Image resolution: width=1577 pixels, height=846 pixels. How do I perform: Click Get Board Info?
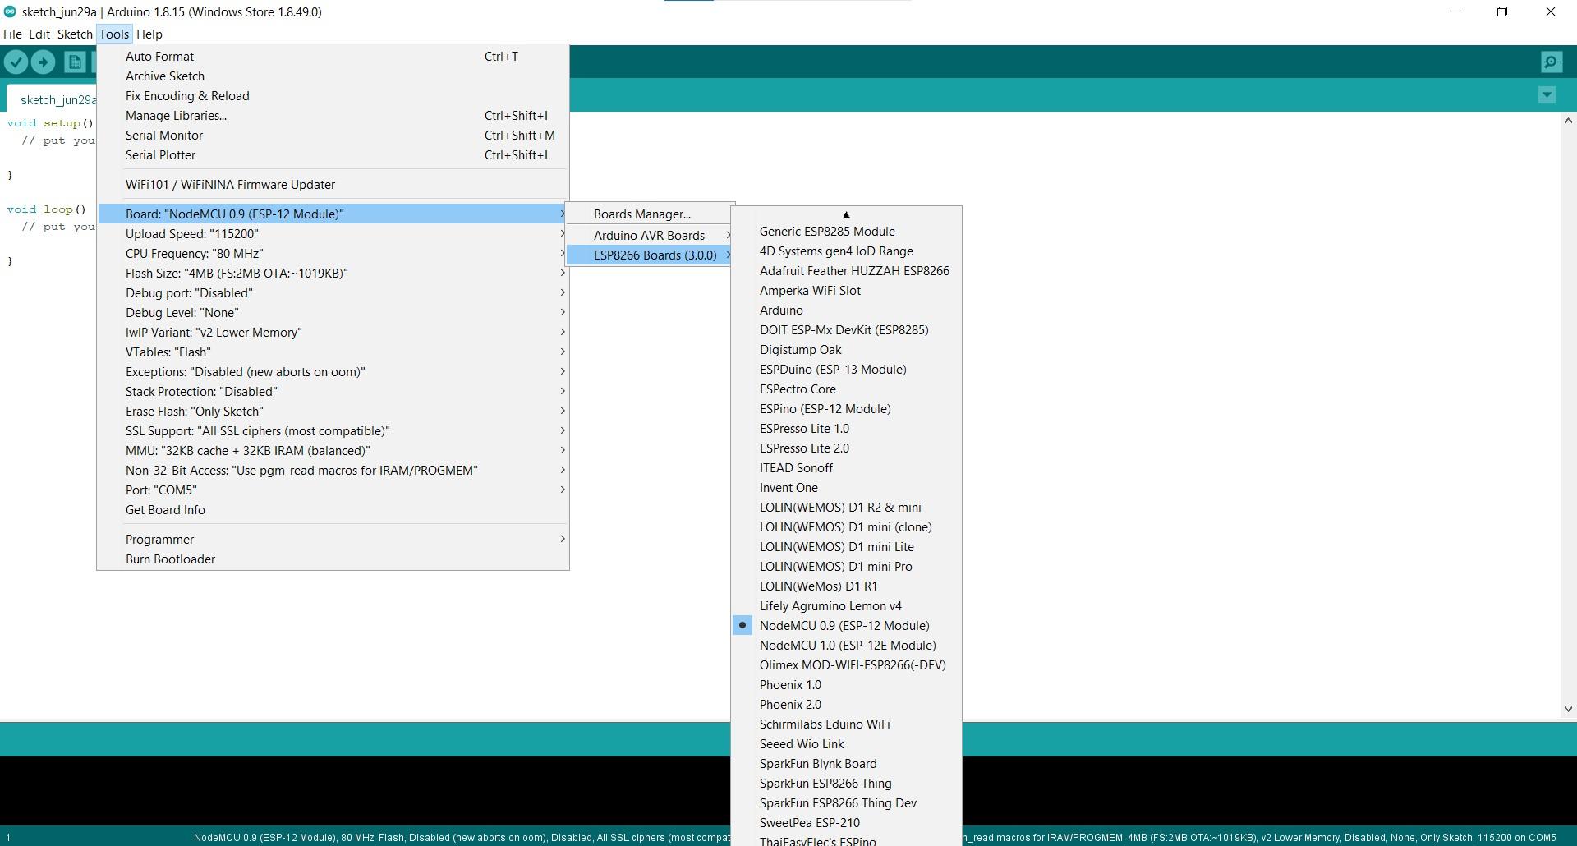coord(333,510)
